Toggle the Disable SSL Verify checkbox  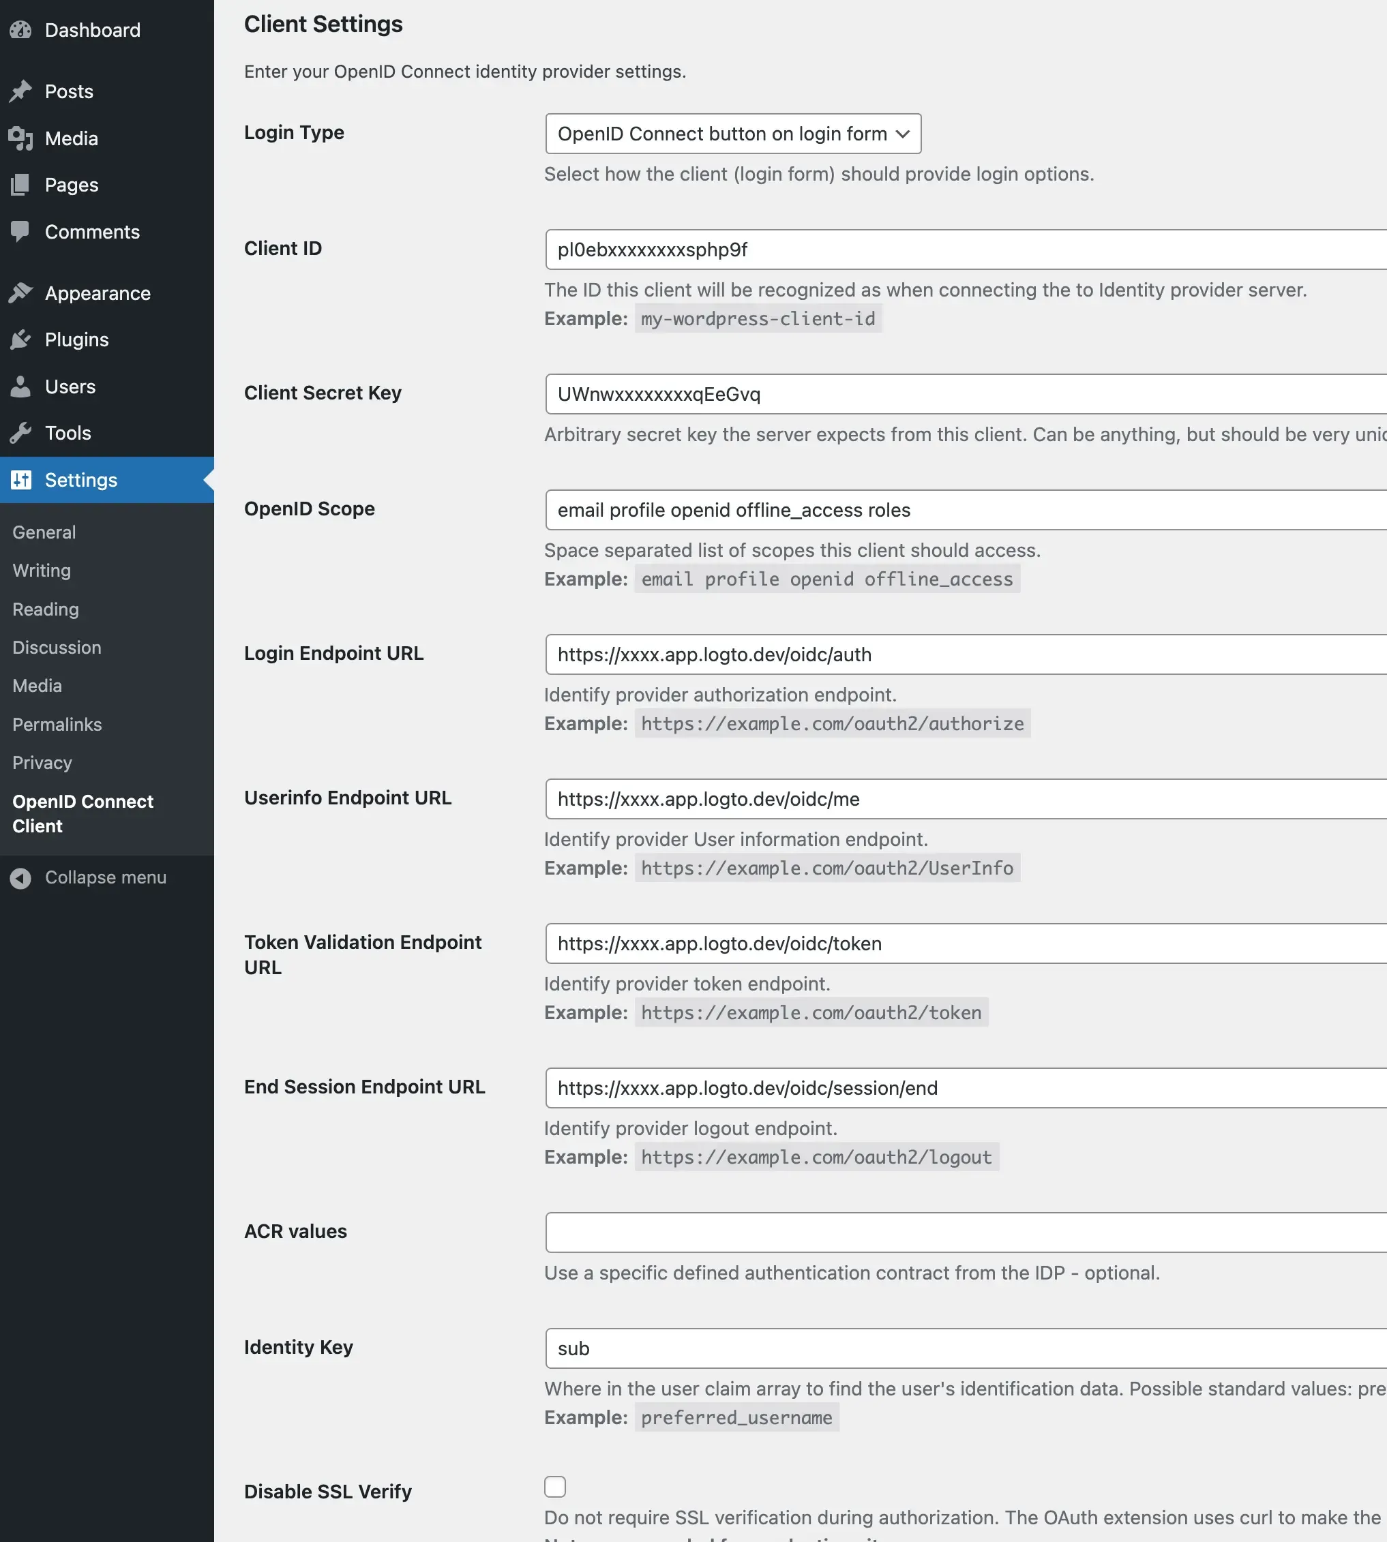[556, 1485]
